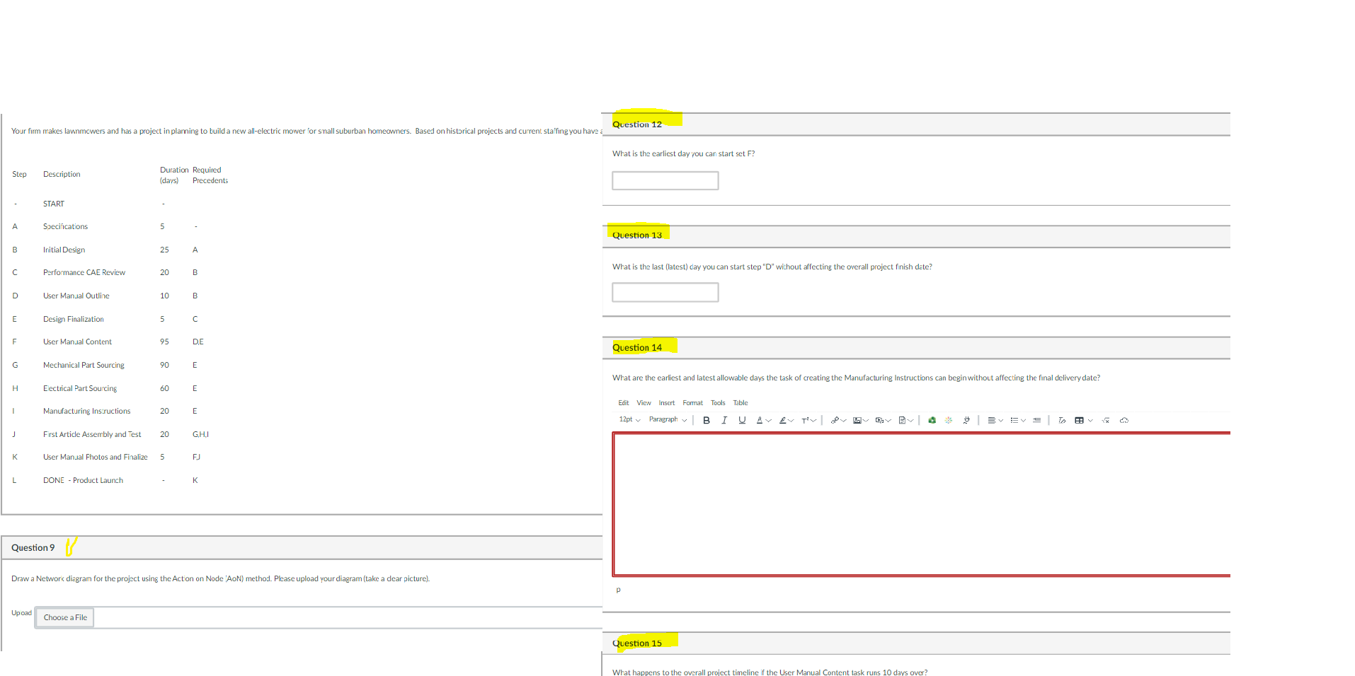Expand alignment options arrow

pos(1001,421)
